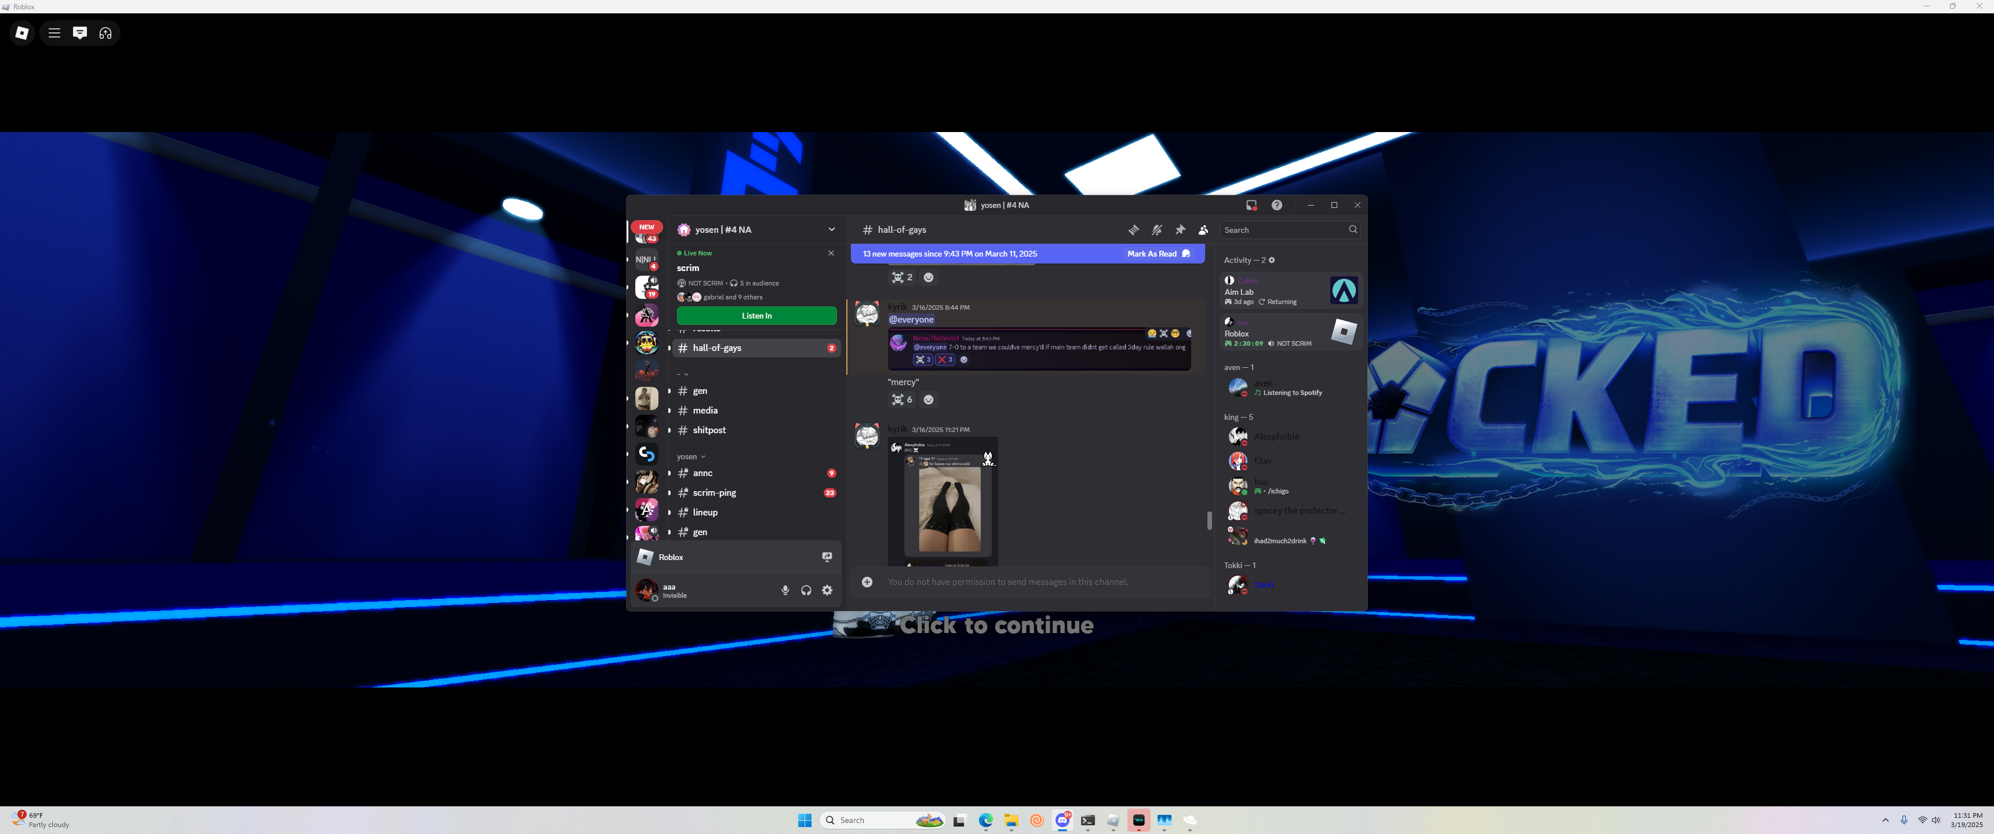Open Discord Threads icon in channel header
The width and height of the screenshot is (1994, 834).
pyautogui.click(x=1133, y=230)
